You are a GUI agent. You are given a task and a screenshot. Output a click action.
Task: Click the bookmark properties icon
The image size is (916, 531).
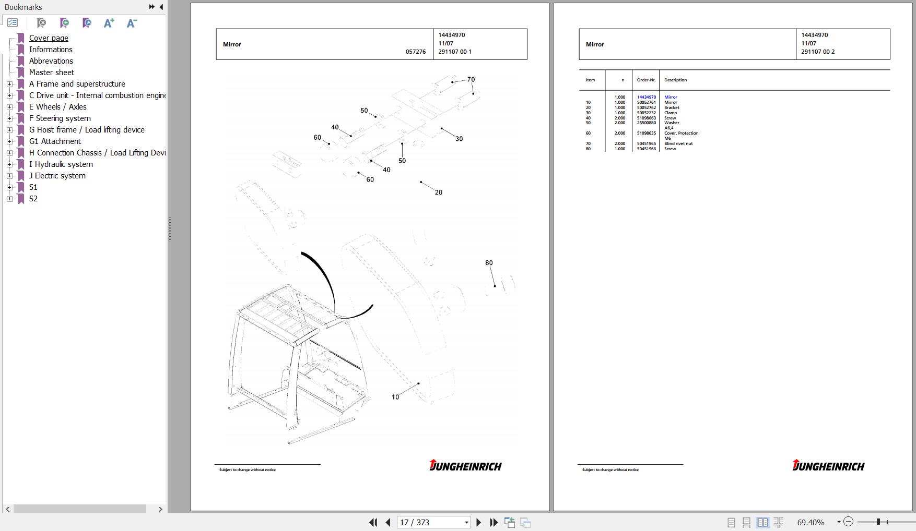[87, 23]
